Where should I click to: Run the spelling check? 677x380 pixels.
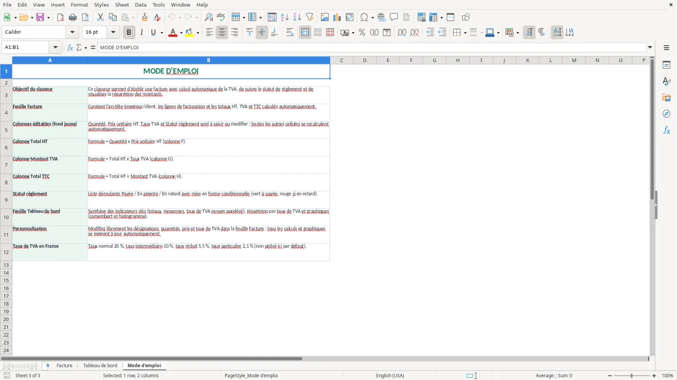point(221,17)
